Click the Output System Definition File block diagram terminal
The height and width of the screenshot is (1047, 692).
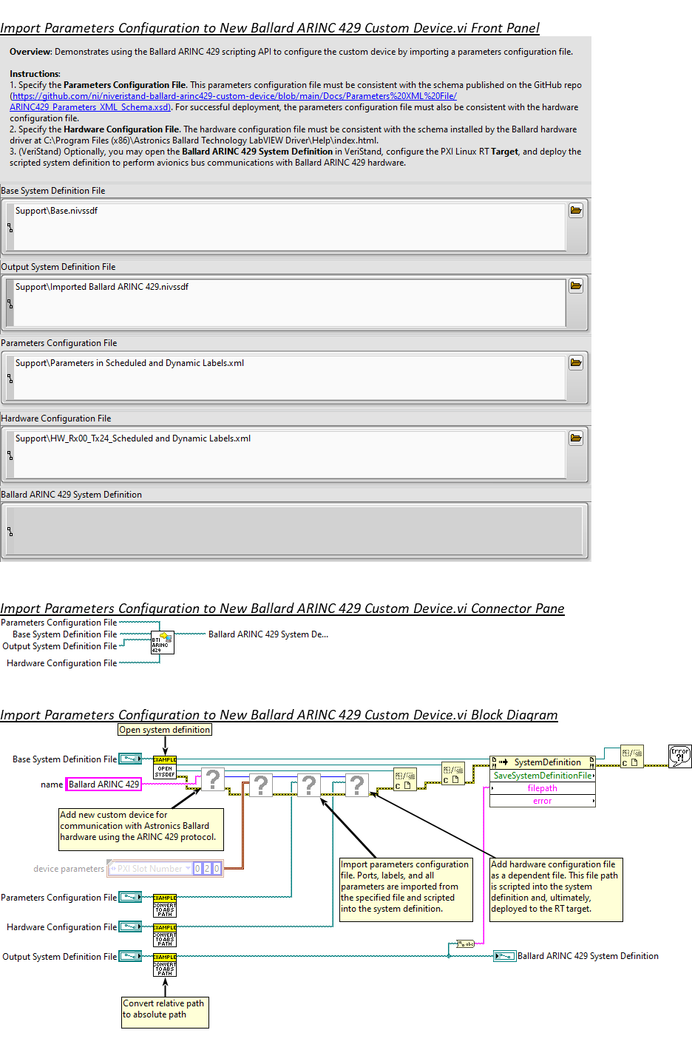(x=131, y=956)
